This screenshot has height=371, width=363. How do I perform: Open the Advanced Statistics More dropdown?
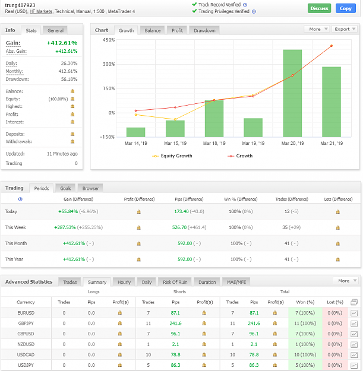click(x=346, y=281)
